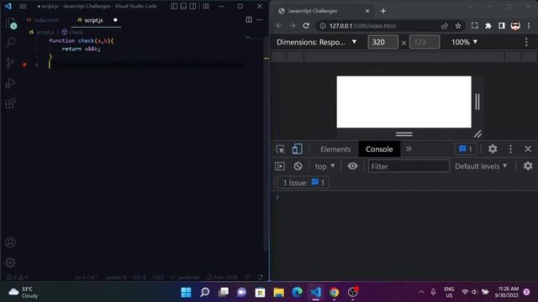The width and height of the screenshot is (538, 302).
Task: Split the editor to the right
Action: click(x=249, y=20)
